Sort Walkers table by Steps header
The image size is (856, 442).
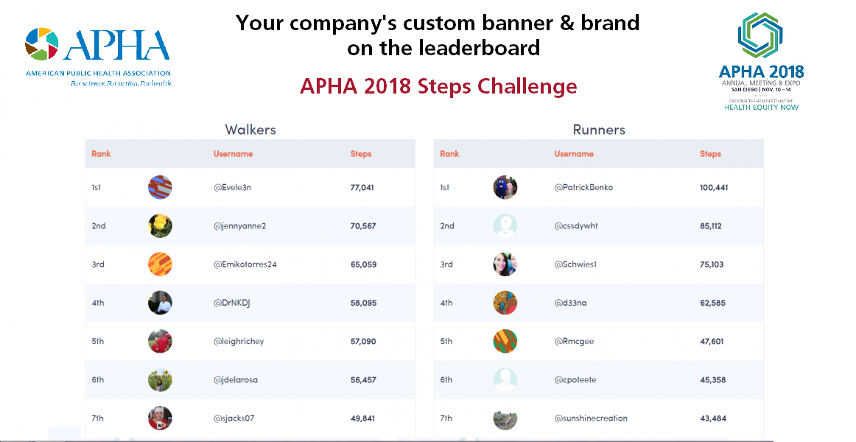361,154
